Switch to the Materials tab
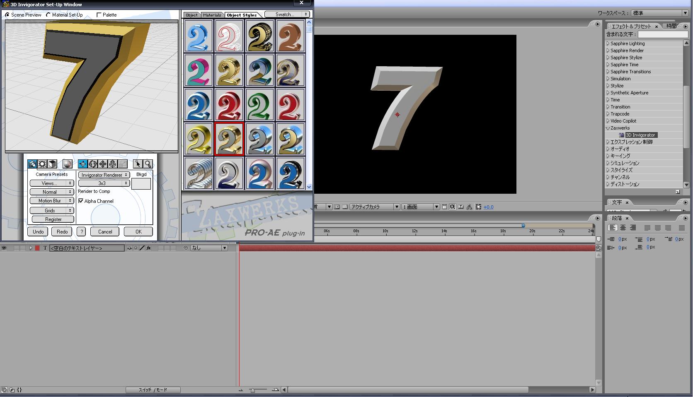The height and width of the screenshot is (397, 693). pos(212,15)
